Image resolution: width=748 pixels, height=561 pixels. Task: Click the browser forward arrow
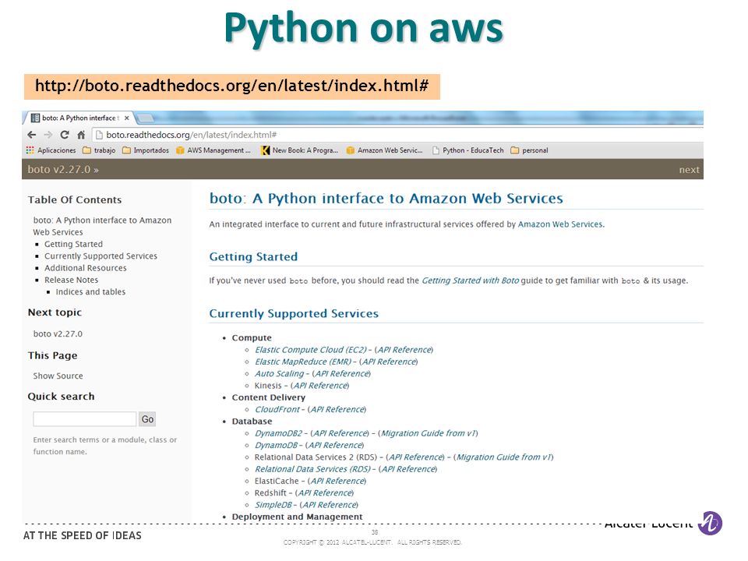[48, 135]
